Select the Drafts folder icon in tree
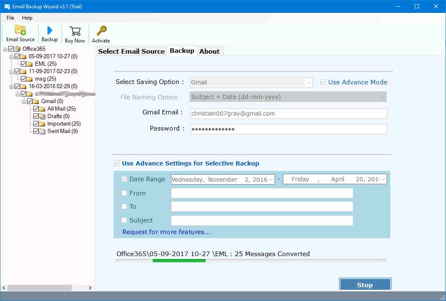 (x=42, y=116)
